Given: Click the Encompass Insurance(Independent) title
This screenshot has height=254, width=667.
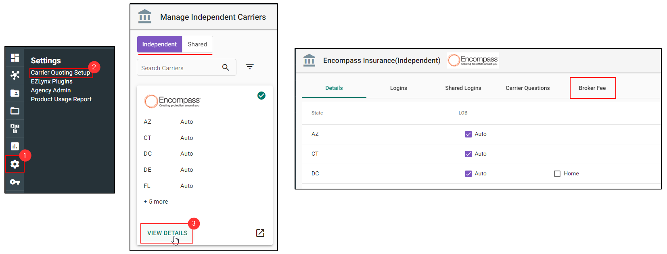Looking at the screenshot, I should point(382,60).
